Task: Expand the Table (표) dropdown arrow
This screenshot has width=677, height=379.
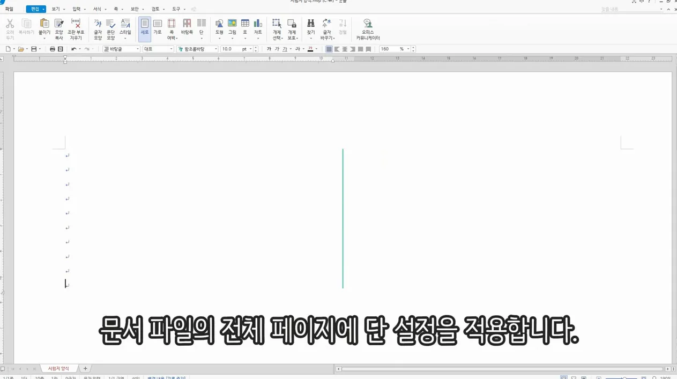Action: pyautogui.click(x=245, y=39)
